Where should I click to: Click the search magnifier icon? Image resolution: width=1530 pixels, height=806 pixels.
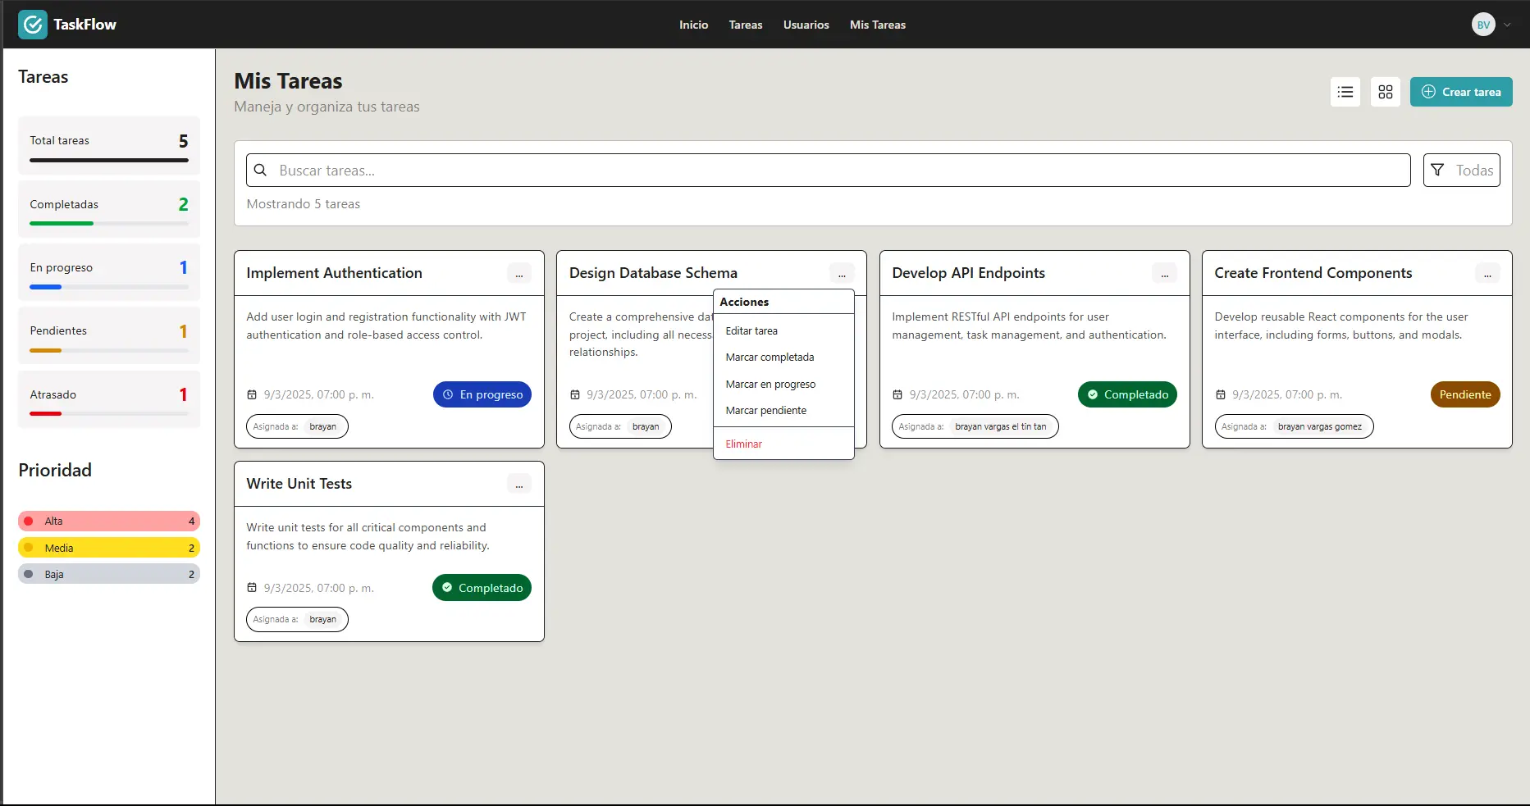tap(260, 170)
